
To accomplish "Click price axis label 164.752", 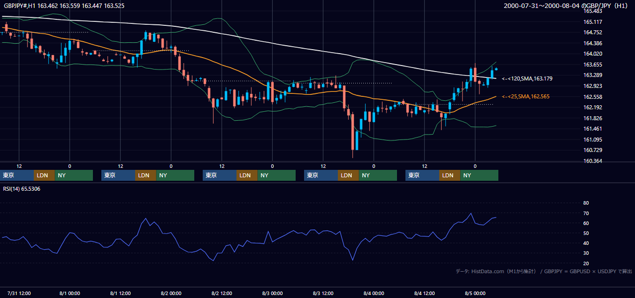I will tap(593, 33).
